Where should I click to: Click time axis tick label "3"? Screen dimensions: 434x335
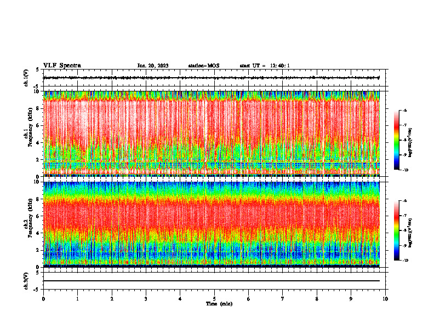click(x=146, y=299)
